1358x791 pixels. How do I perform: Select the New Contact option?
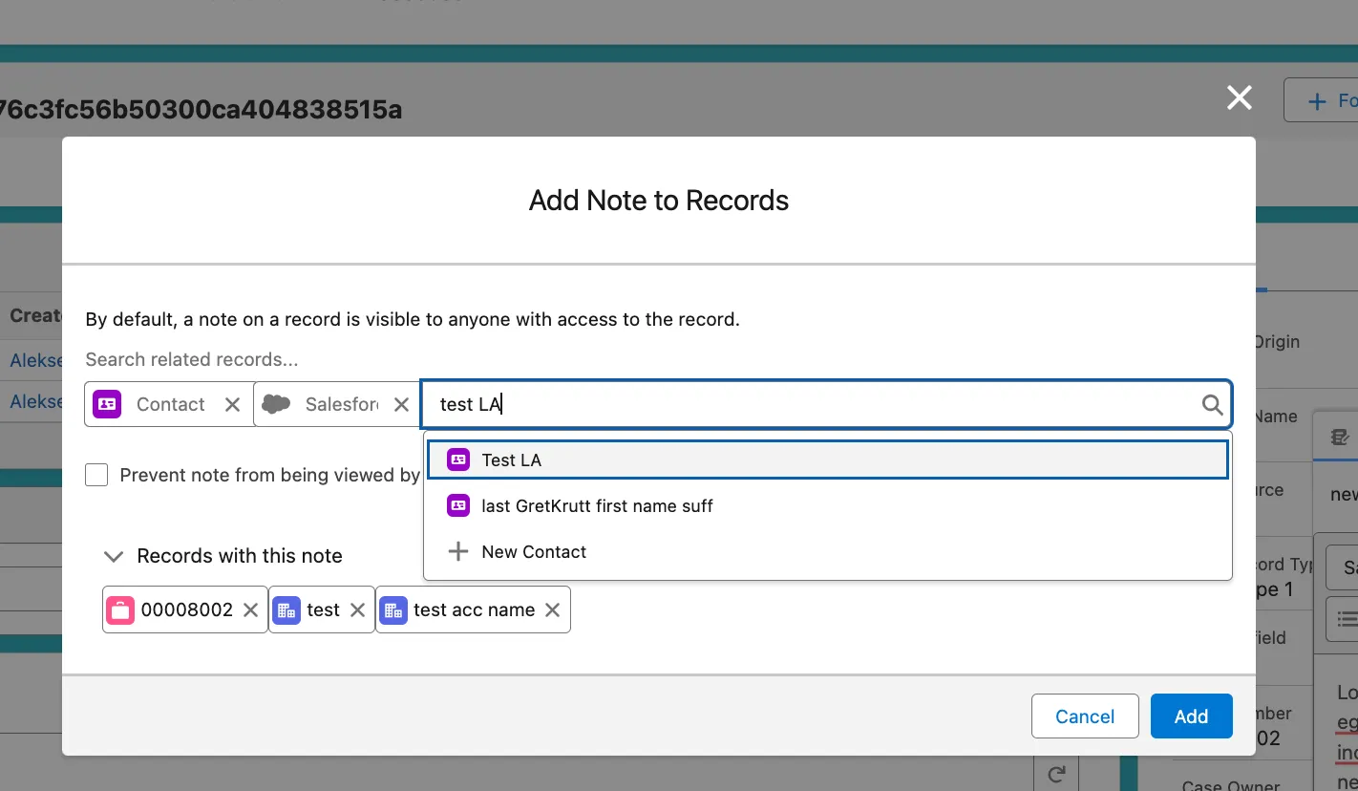point(534,552)
